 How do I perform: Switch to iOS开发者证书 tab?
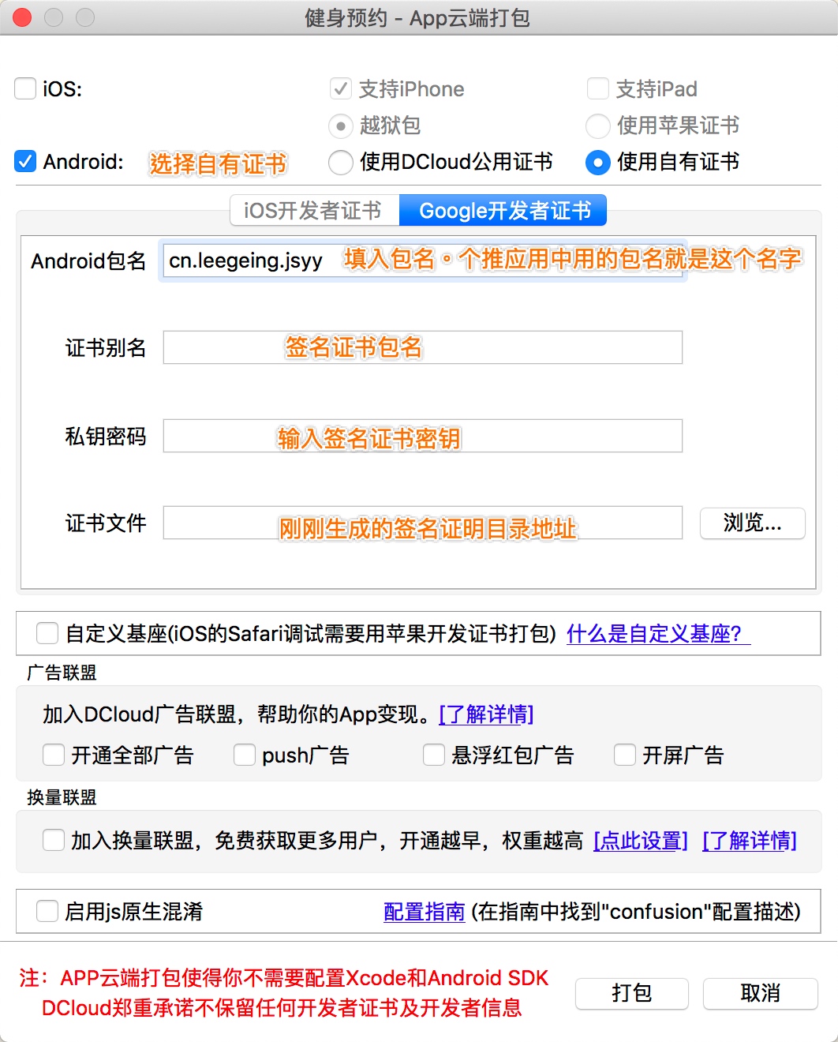pyautogui.click(x=313, y=211)
